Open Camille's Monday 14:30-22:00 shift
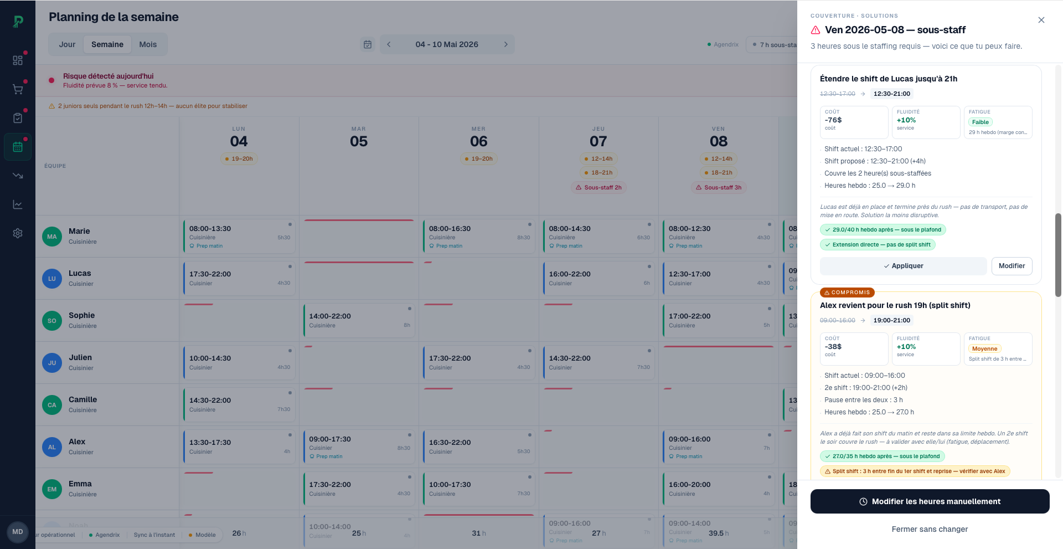This screenshot has height=549, width=1063. (x=239, y=405)
